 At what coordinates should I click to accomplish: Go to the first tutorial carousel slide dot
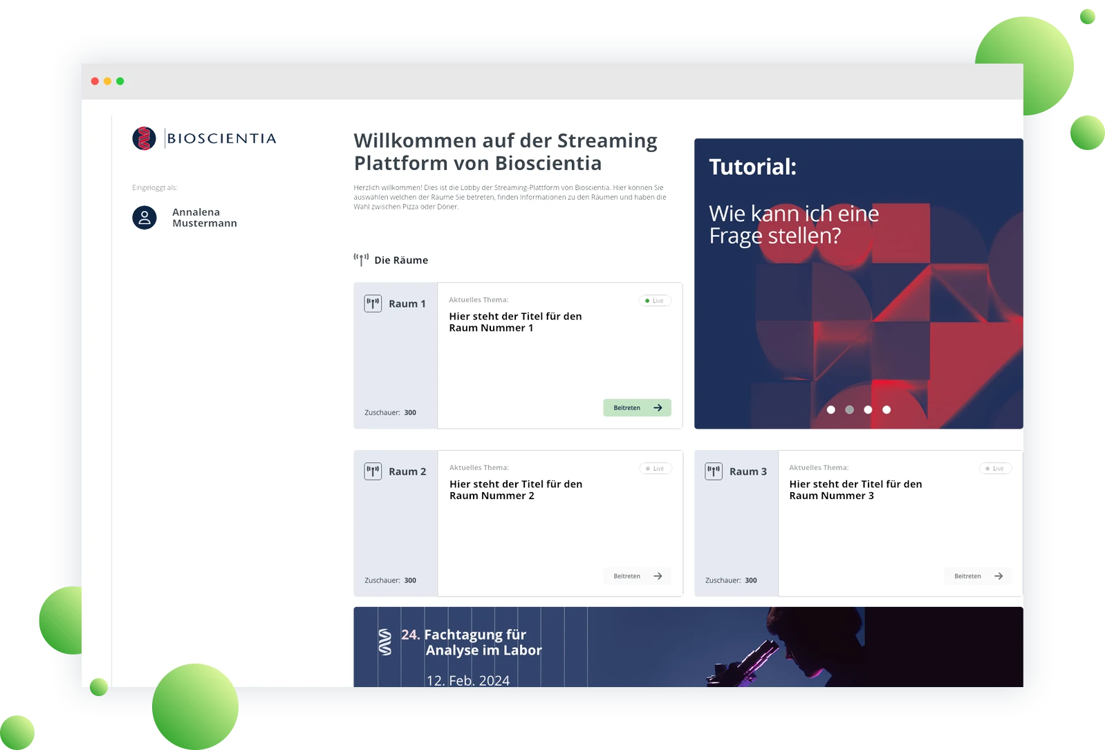[831, 410]
